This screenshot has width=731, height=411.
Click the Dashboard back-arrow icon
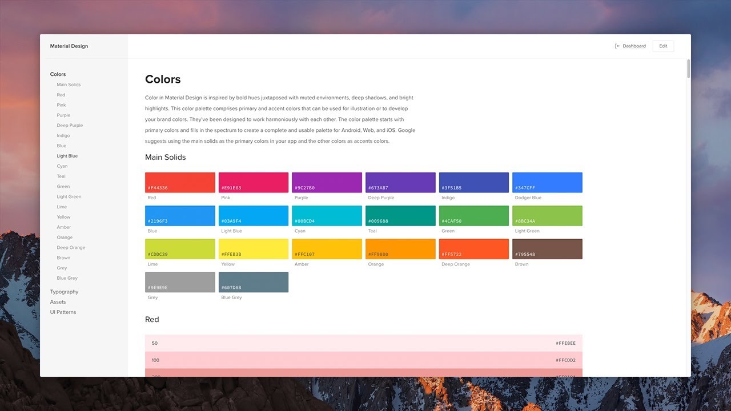[617, 46]
